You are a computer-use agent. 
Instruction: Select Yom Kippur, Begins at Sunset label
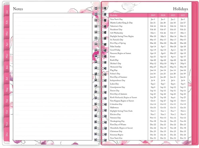point(122,101)
